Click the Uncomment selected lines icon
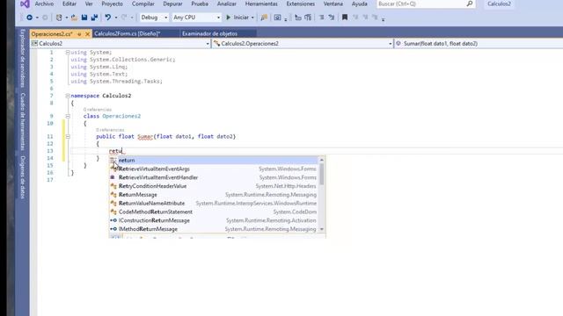Image resolution: width=563 pixels, height=316 pixels. pos(332,18)
